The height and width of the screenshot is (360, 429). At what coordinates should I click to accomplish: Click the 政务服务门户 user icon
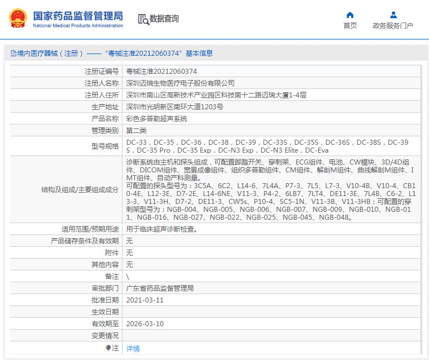[393, 15]
